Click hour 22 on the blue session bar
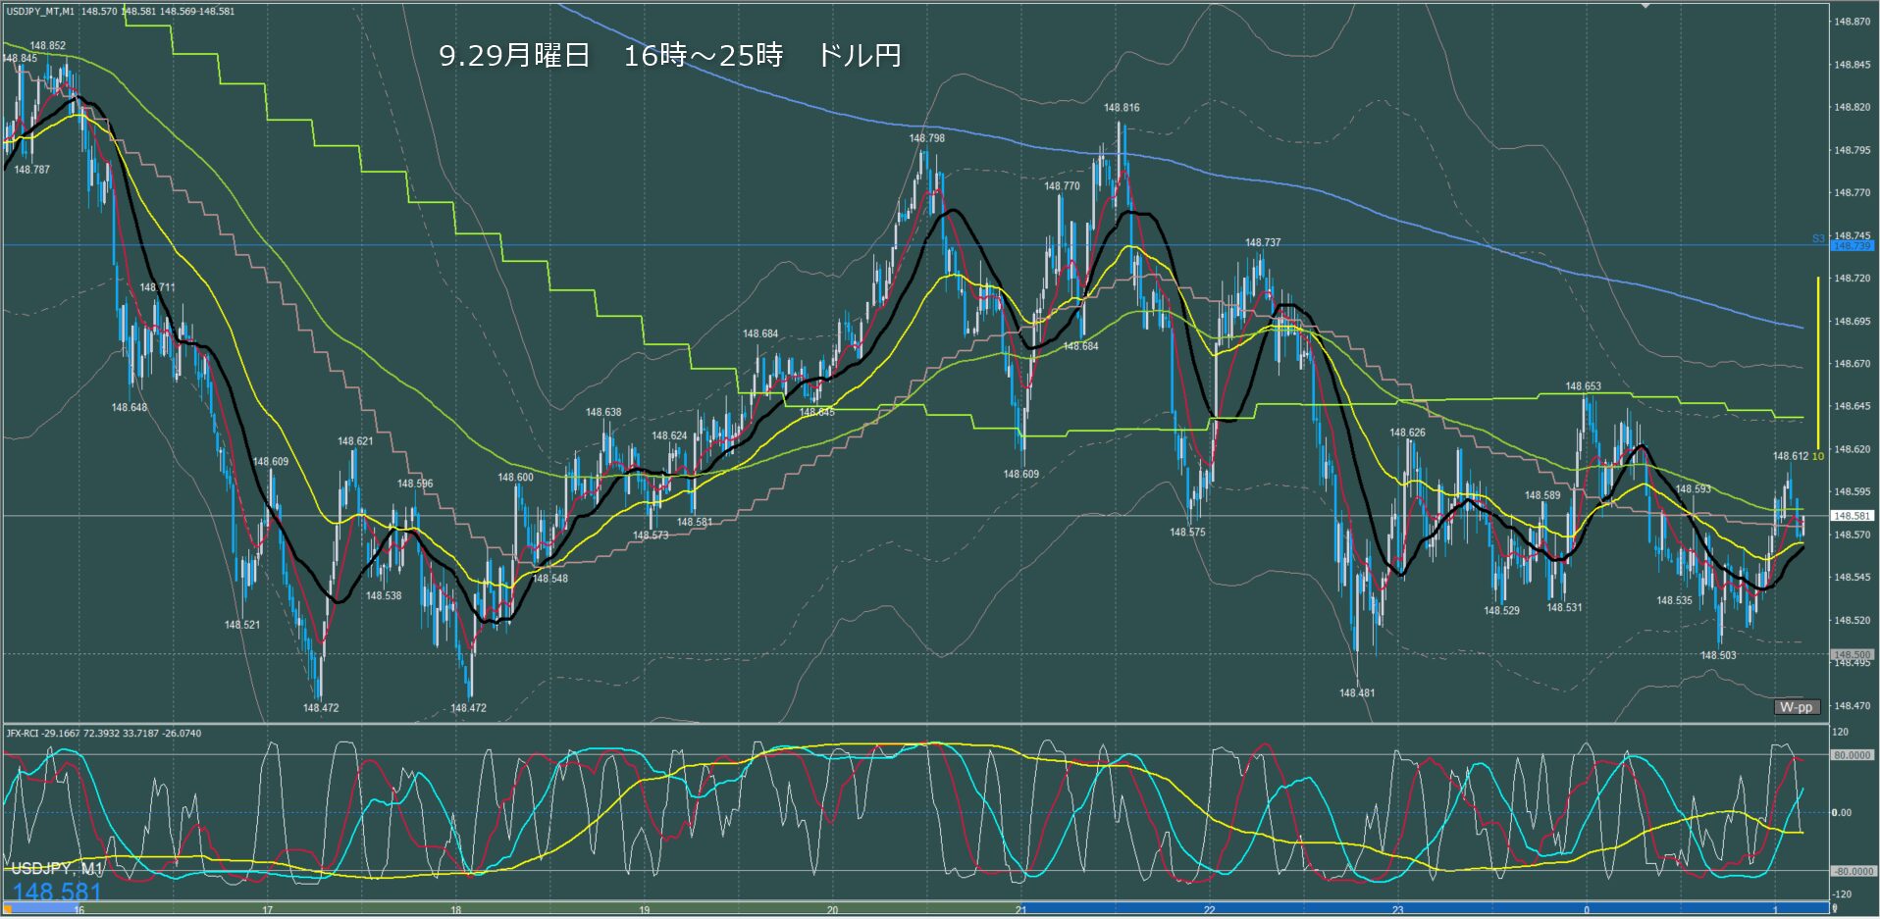Image resolution: width=1880 pixels, height=919 pixels. point(1209,910)
